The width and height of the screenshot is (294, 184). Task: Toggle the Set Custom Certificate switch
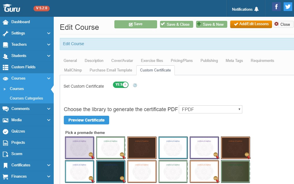tap(120, 85)
